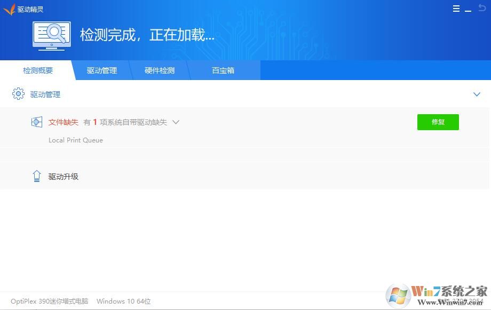Expand the missing system drivers dropdown arrow
The image size is (491, 310).
pyautogui.click(x=176, y=122)
